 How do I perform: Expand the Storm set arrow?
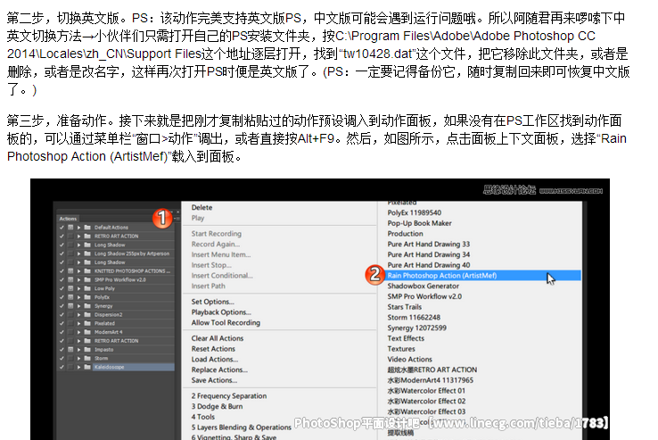click(x=78, y=359)
